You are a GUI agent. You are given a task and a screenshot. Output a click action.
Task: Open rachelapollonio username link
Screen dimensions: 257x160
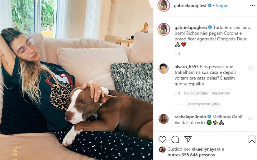(x=190, y=117)
